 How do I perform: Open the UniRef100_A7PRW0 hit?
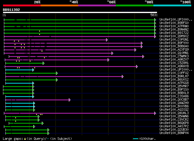[x=174, y=26]
